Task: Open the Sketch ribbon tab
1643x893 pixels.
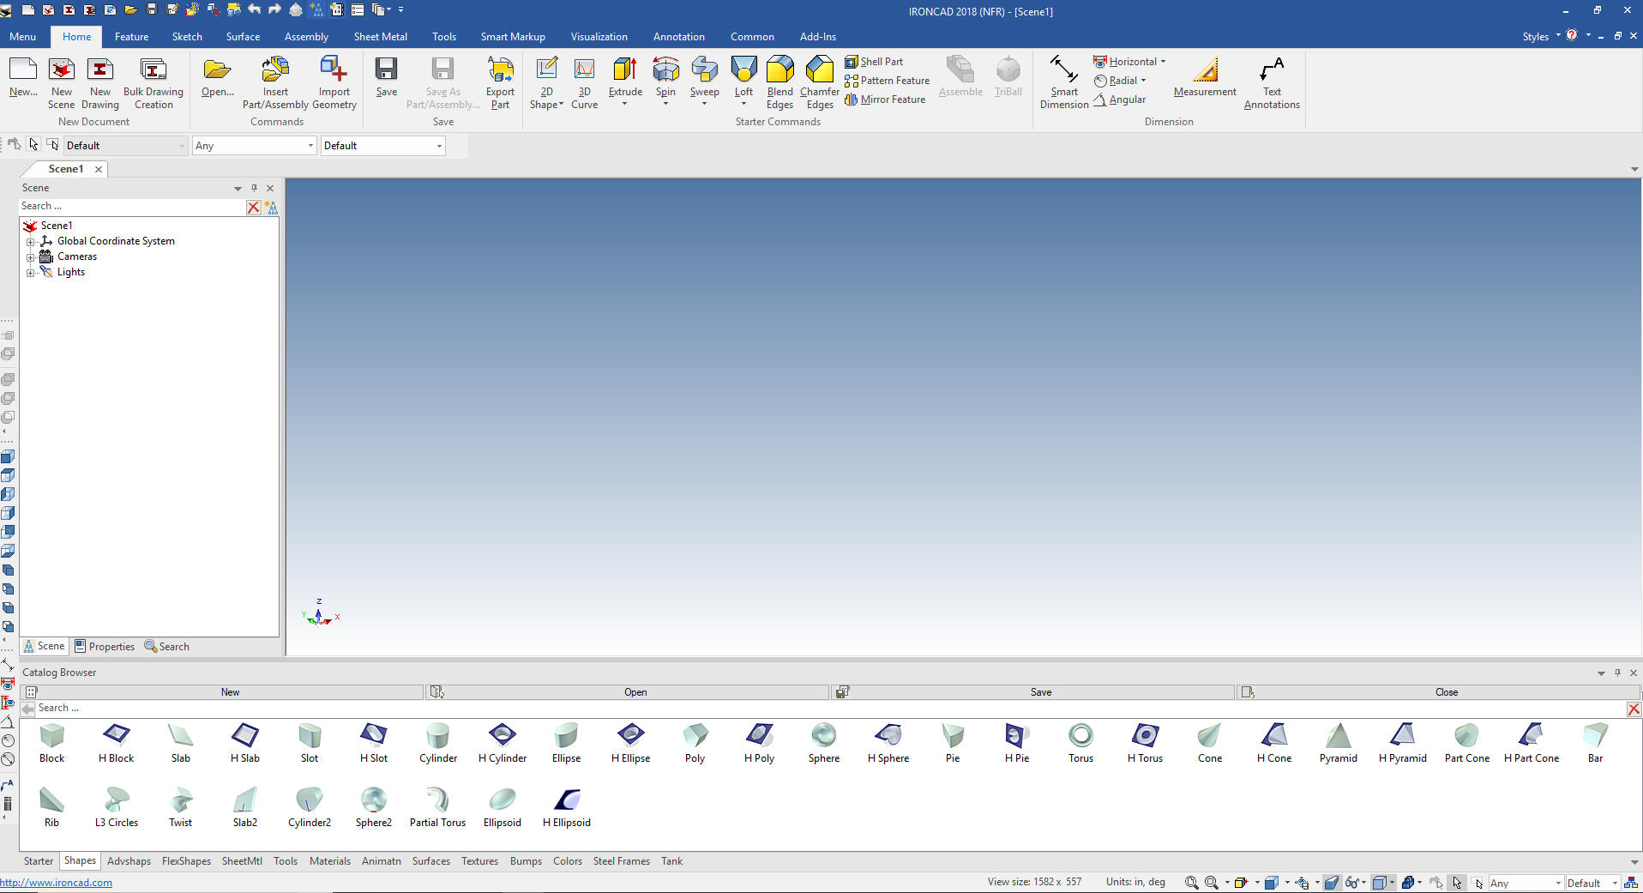Action: [187, 37]
